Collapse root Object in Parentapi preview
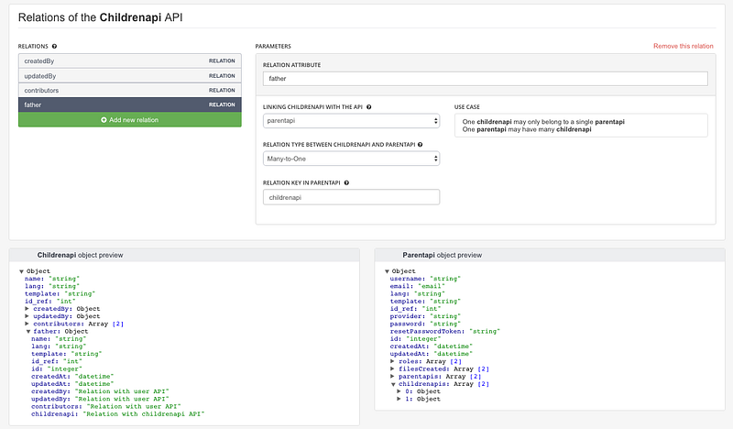733x429 pixels. point(387,271)
